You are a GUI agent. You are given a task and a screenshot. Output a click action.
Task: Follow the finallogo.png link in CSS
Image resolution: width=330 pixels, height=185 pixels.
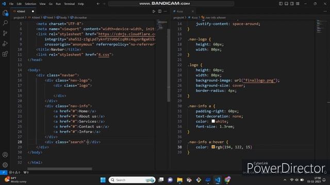point(259,81)
